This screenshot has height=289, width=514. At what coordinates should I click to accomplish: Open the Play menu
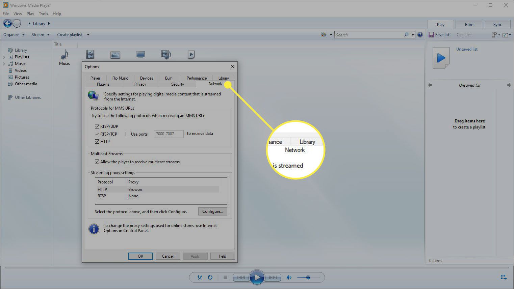(x=30, y=14)
